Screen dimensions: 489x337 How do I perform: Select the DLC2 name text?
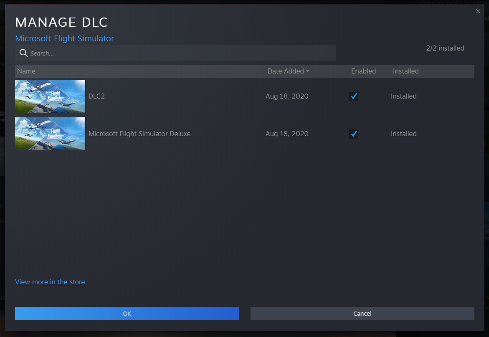[x=96, y=96]
